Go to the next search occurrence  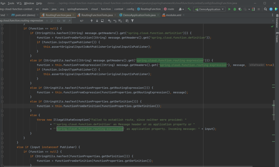97,21
